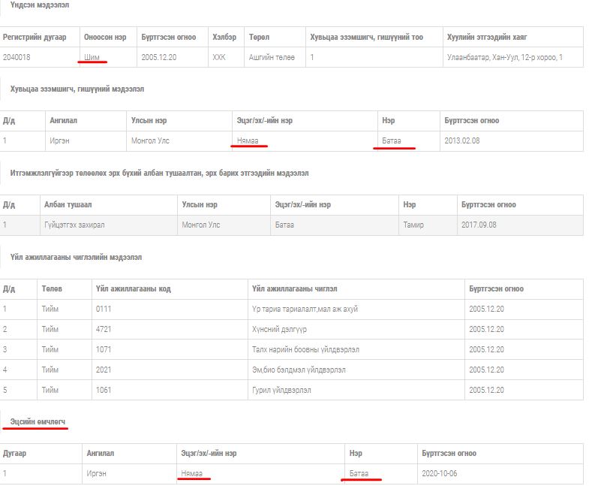Select Эм,био бэлдмэл үйлдвэрлэл activity
Screen dimensions: 601x486
coord(299,370)
